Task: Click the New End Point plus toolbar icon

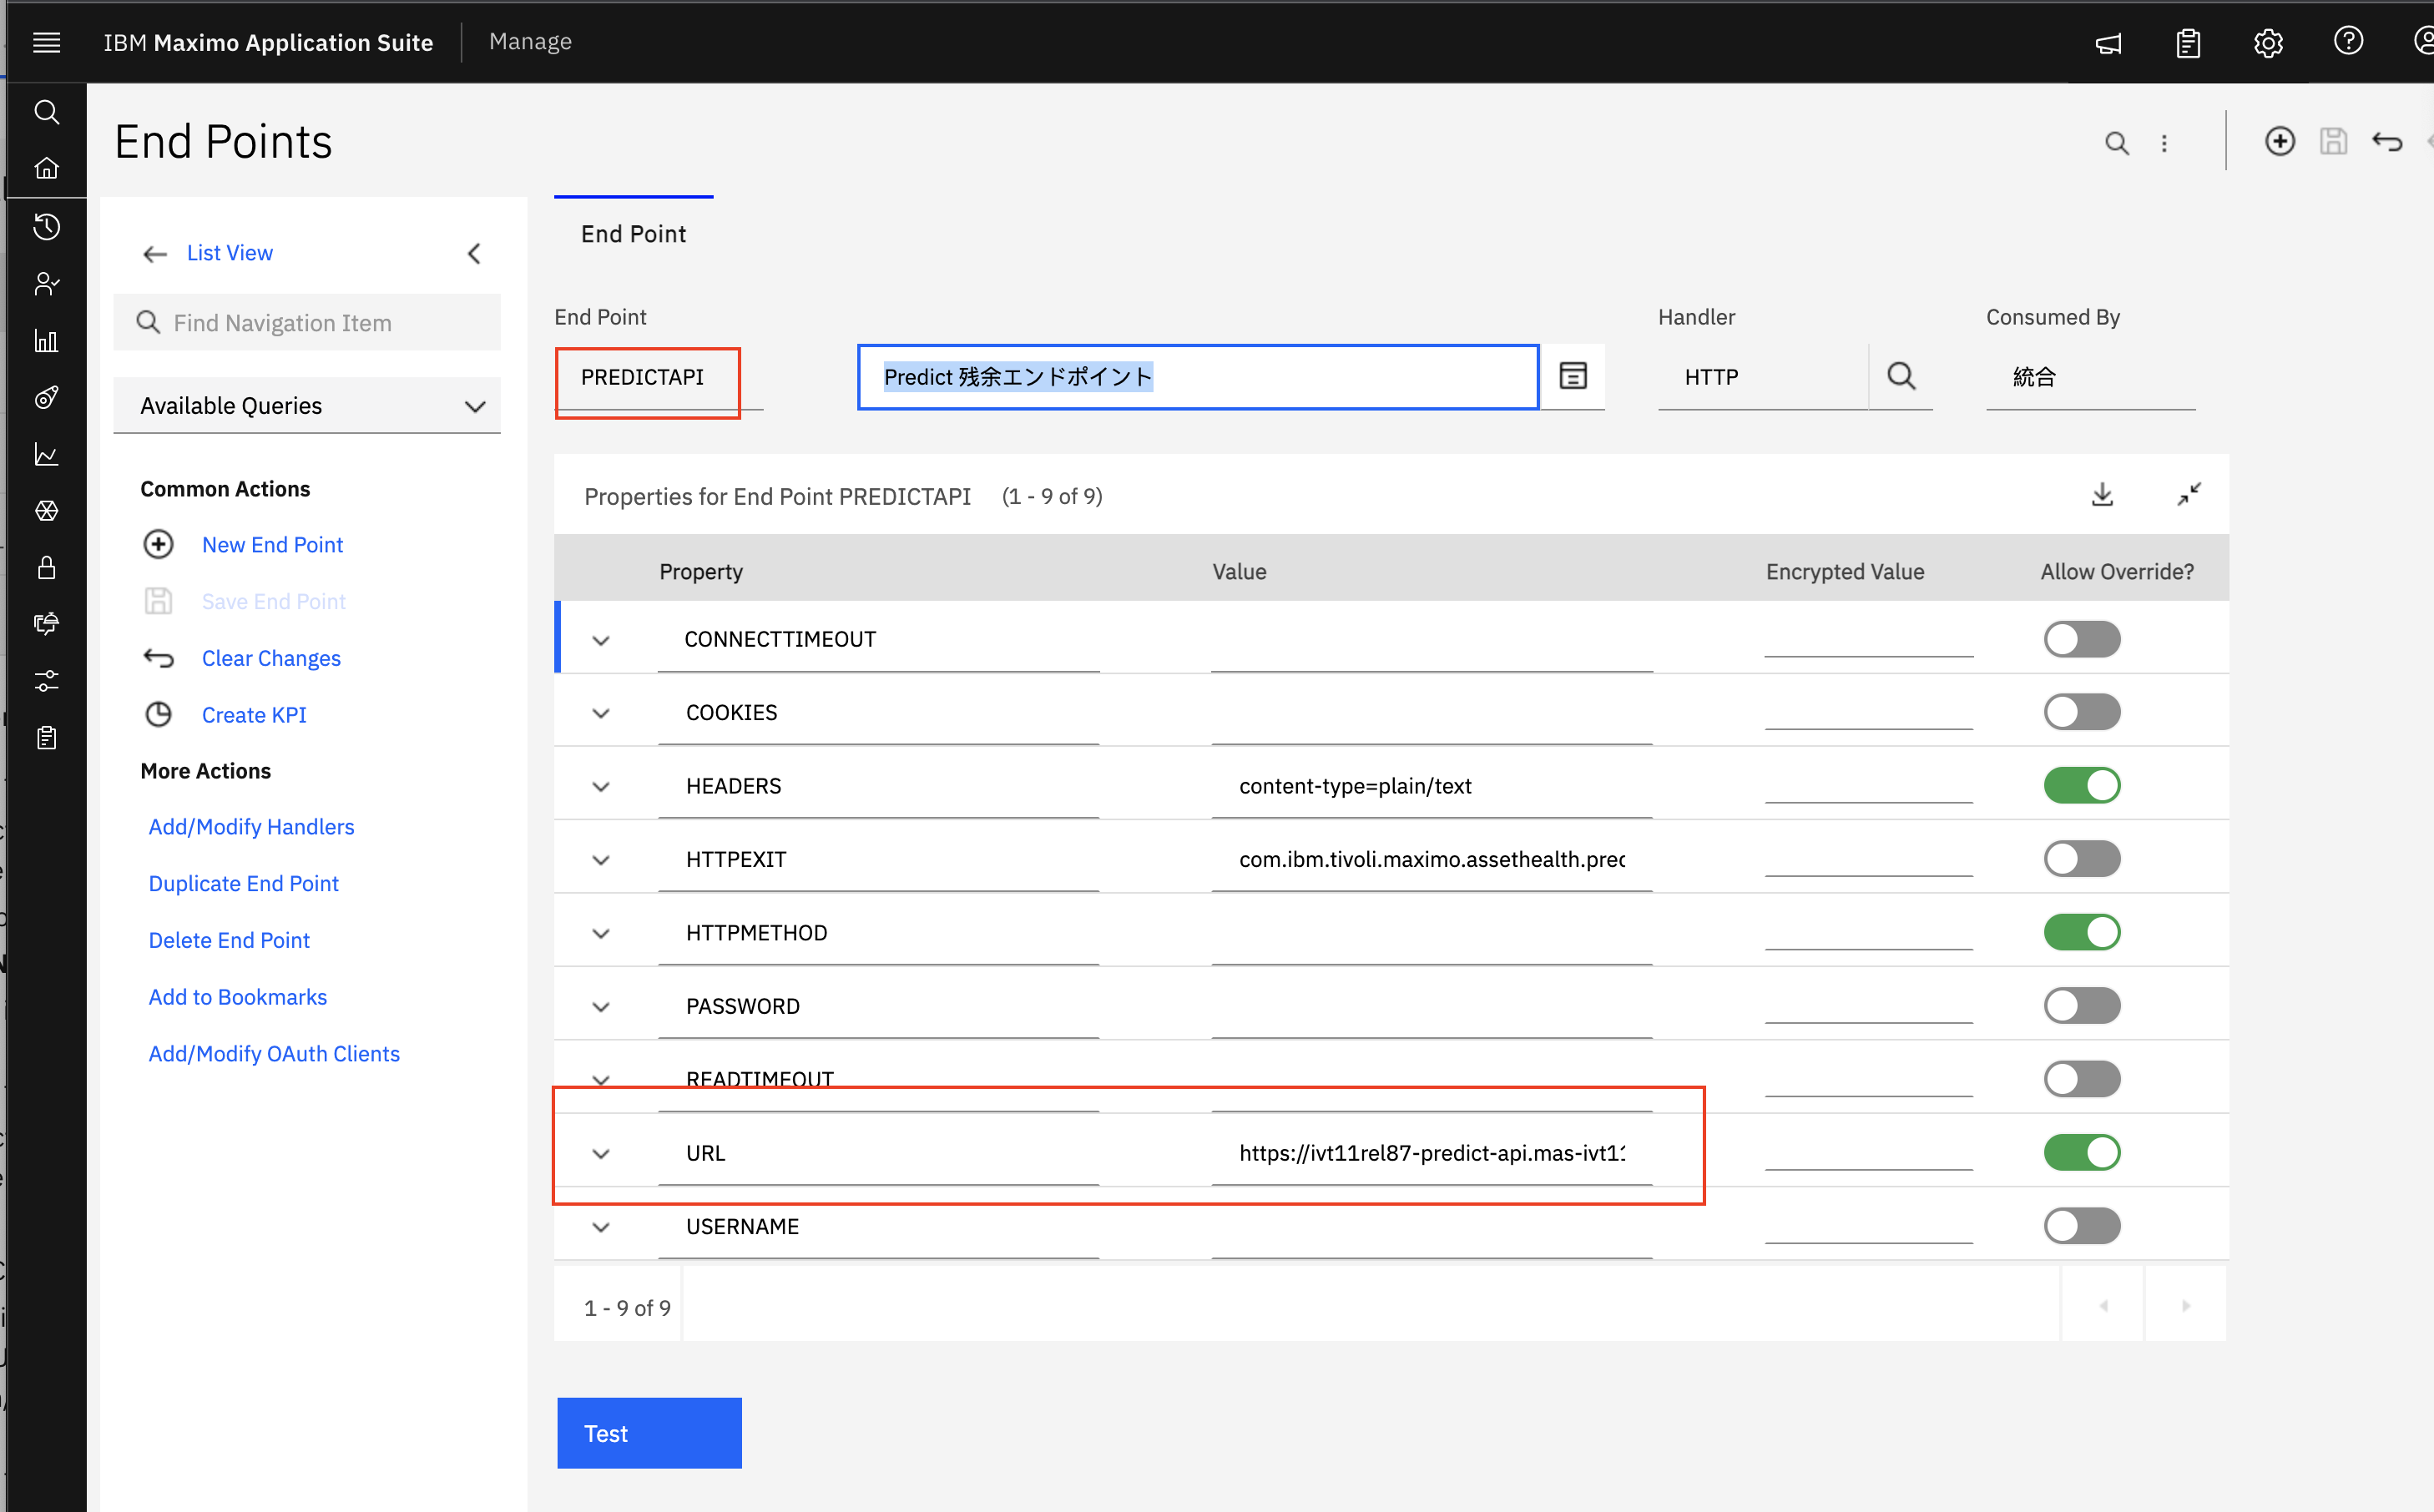Action: pos(2279,141)
